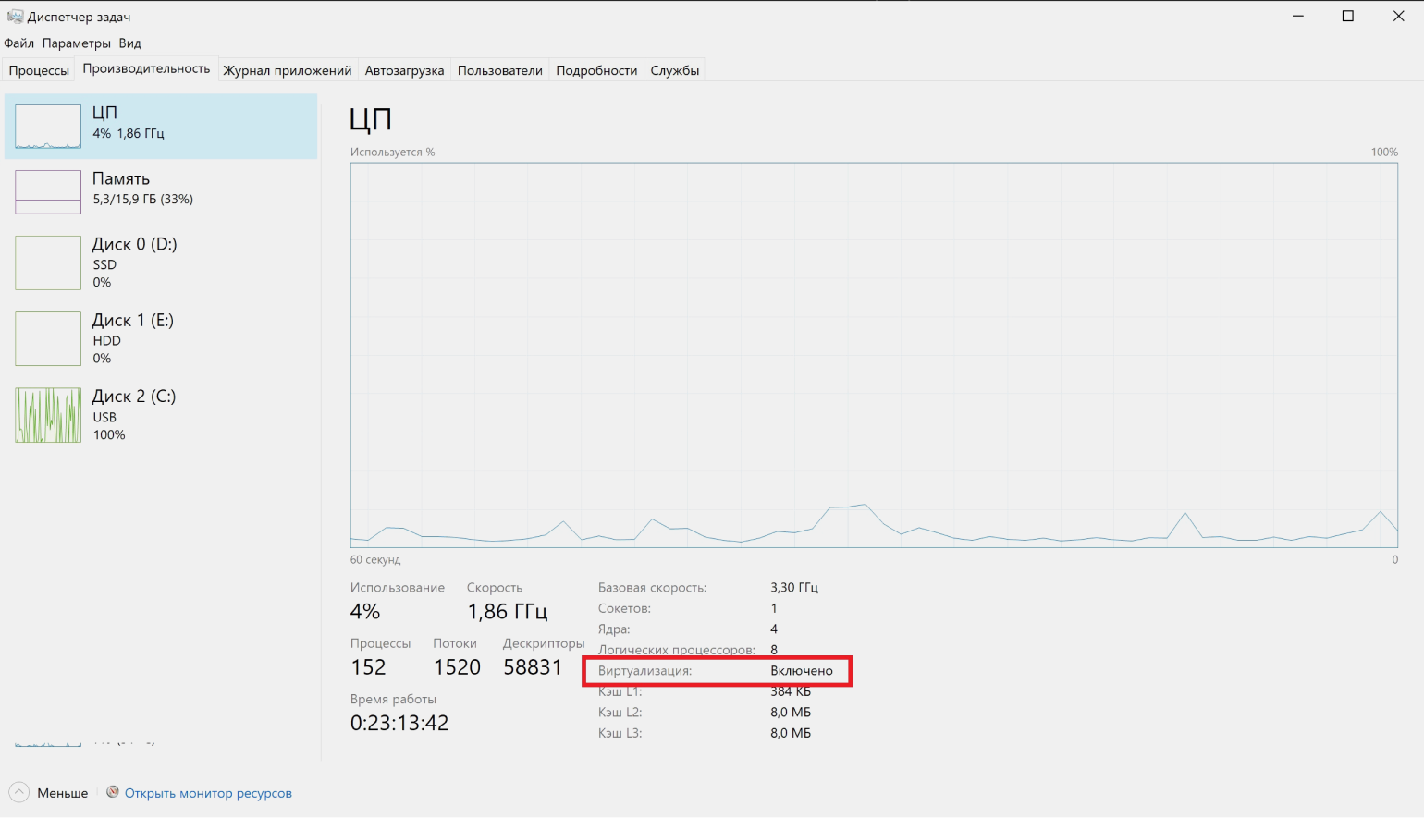
Task: Switch to the Автозагрузка tab
Action: (404, 70)
